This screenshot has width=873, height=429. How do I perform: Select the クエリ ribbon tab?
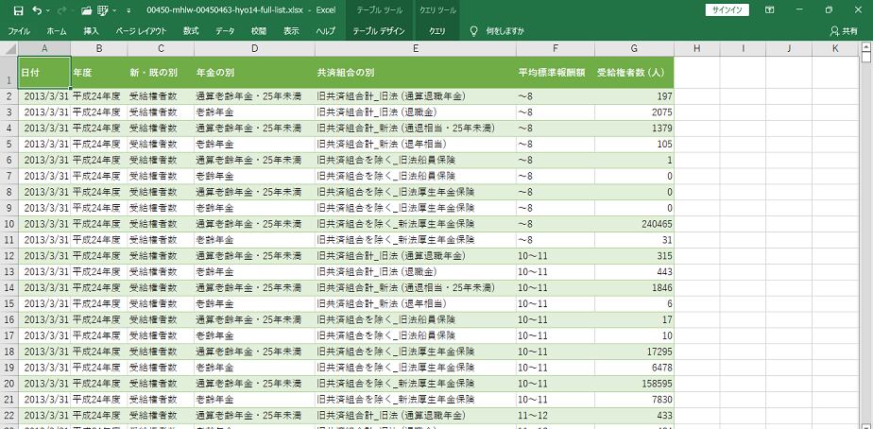pyautogui.click(x=437, y=31)
